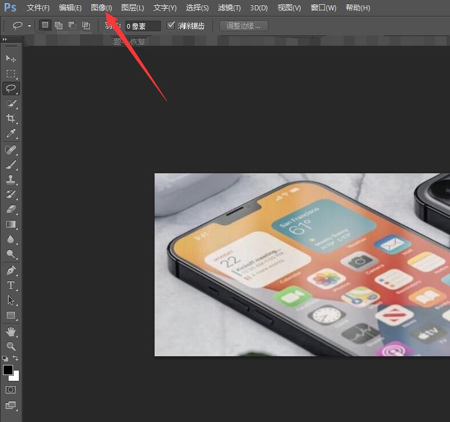This screenshot has width=450, height=422.
Task: Select the Zoom tool
Action: pos(11,347)
